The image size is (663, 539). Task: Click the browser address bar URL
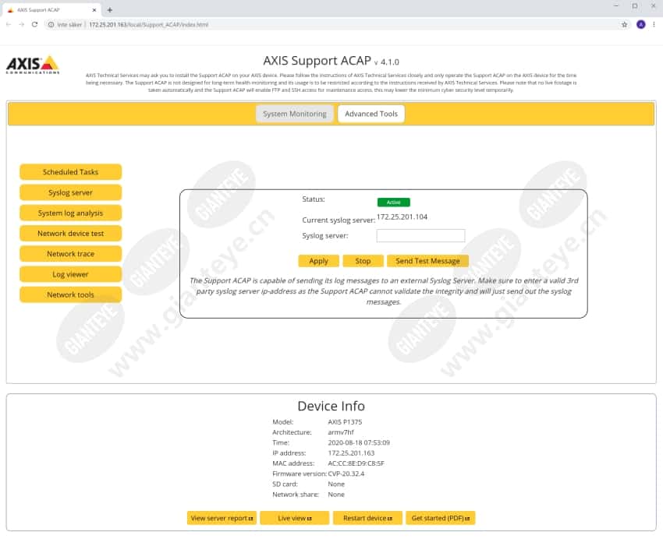coord(149,24)
